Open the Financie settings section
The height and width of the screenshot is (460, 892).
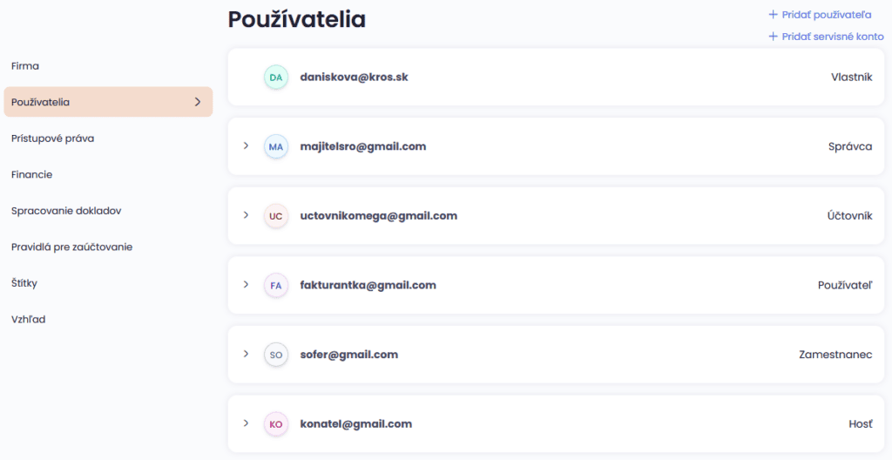(x=32, y=174)
